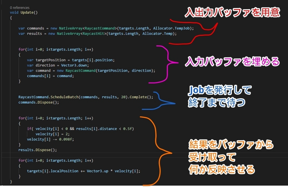Click the "commands[i] = command;" line
Image resolution: width=288 pixels, height=187 pixels.
pos(50,76)
